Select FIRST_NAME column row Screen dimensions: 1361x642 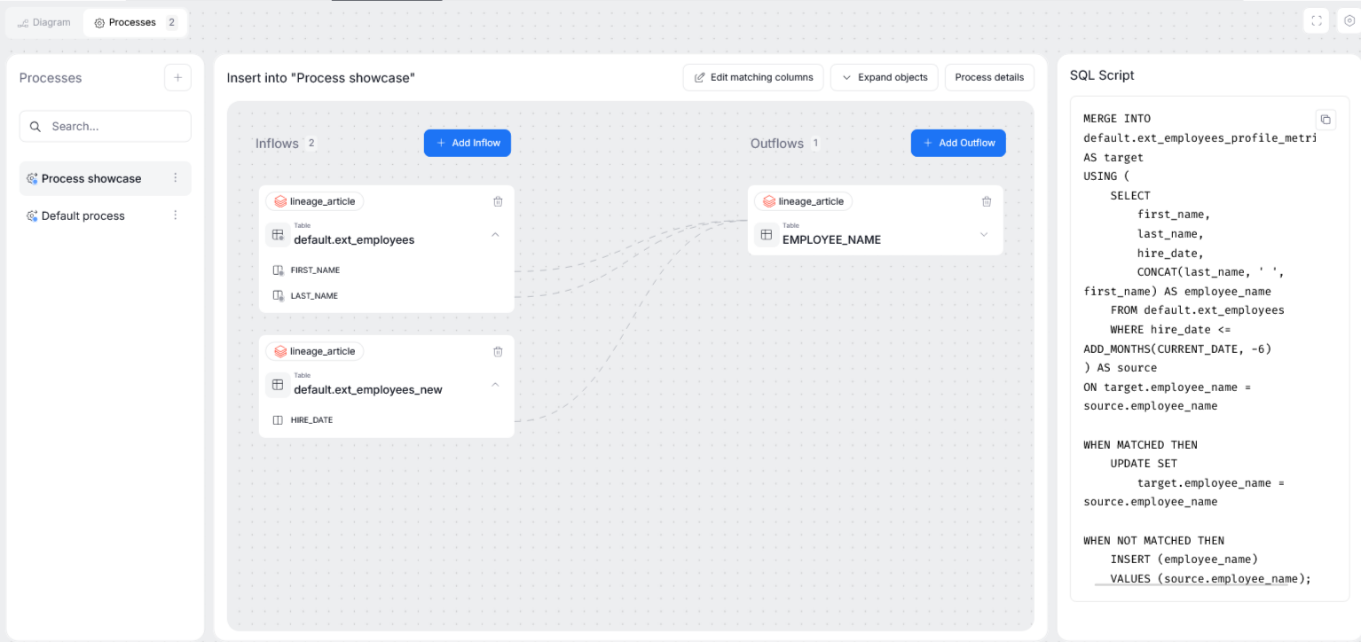click(387, 270)
